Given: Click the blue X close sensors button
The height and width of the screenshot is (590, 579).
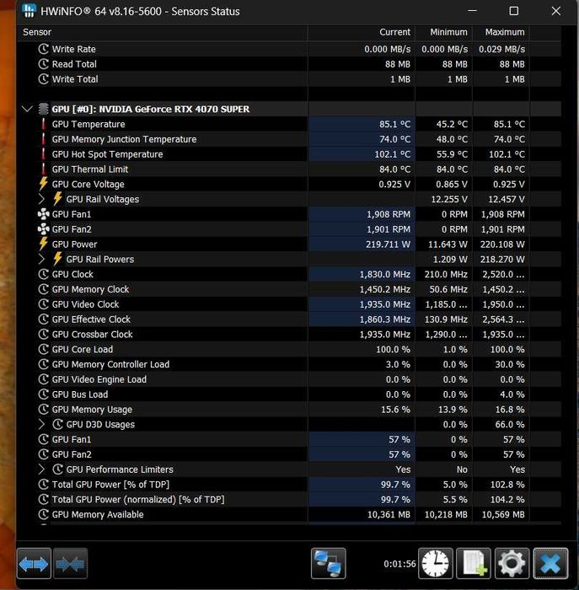Looking at the screenshot, I should point(550,564).
